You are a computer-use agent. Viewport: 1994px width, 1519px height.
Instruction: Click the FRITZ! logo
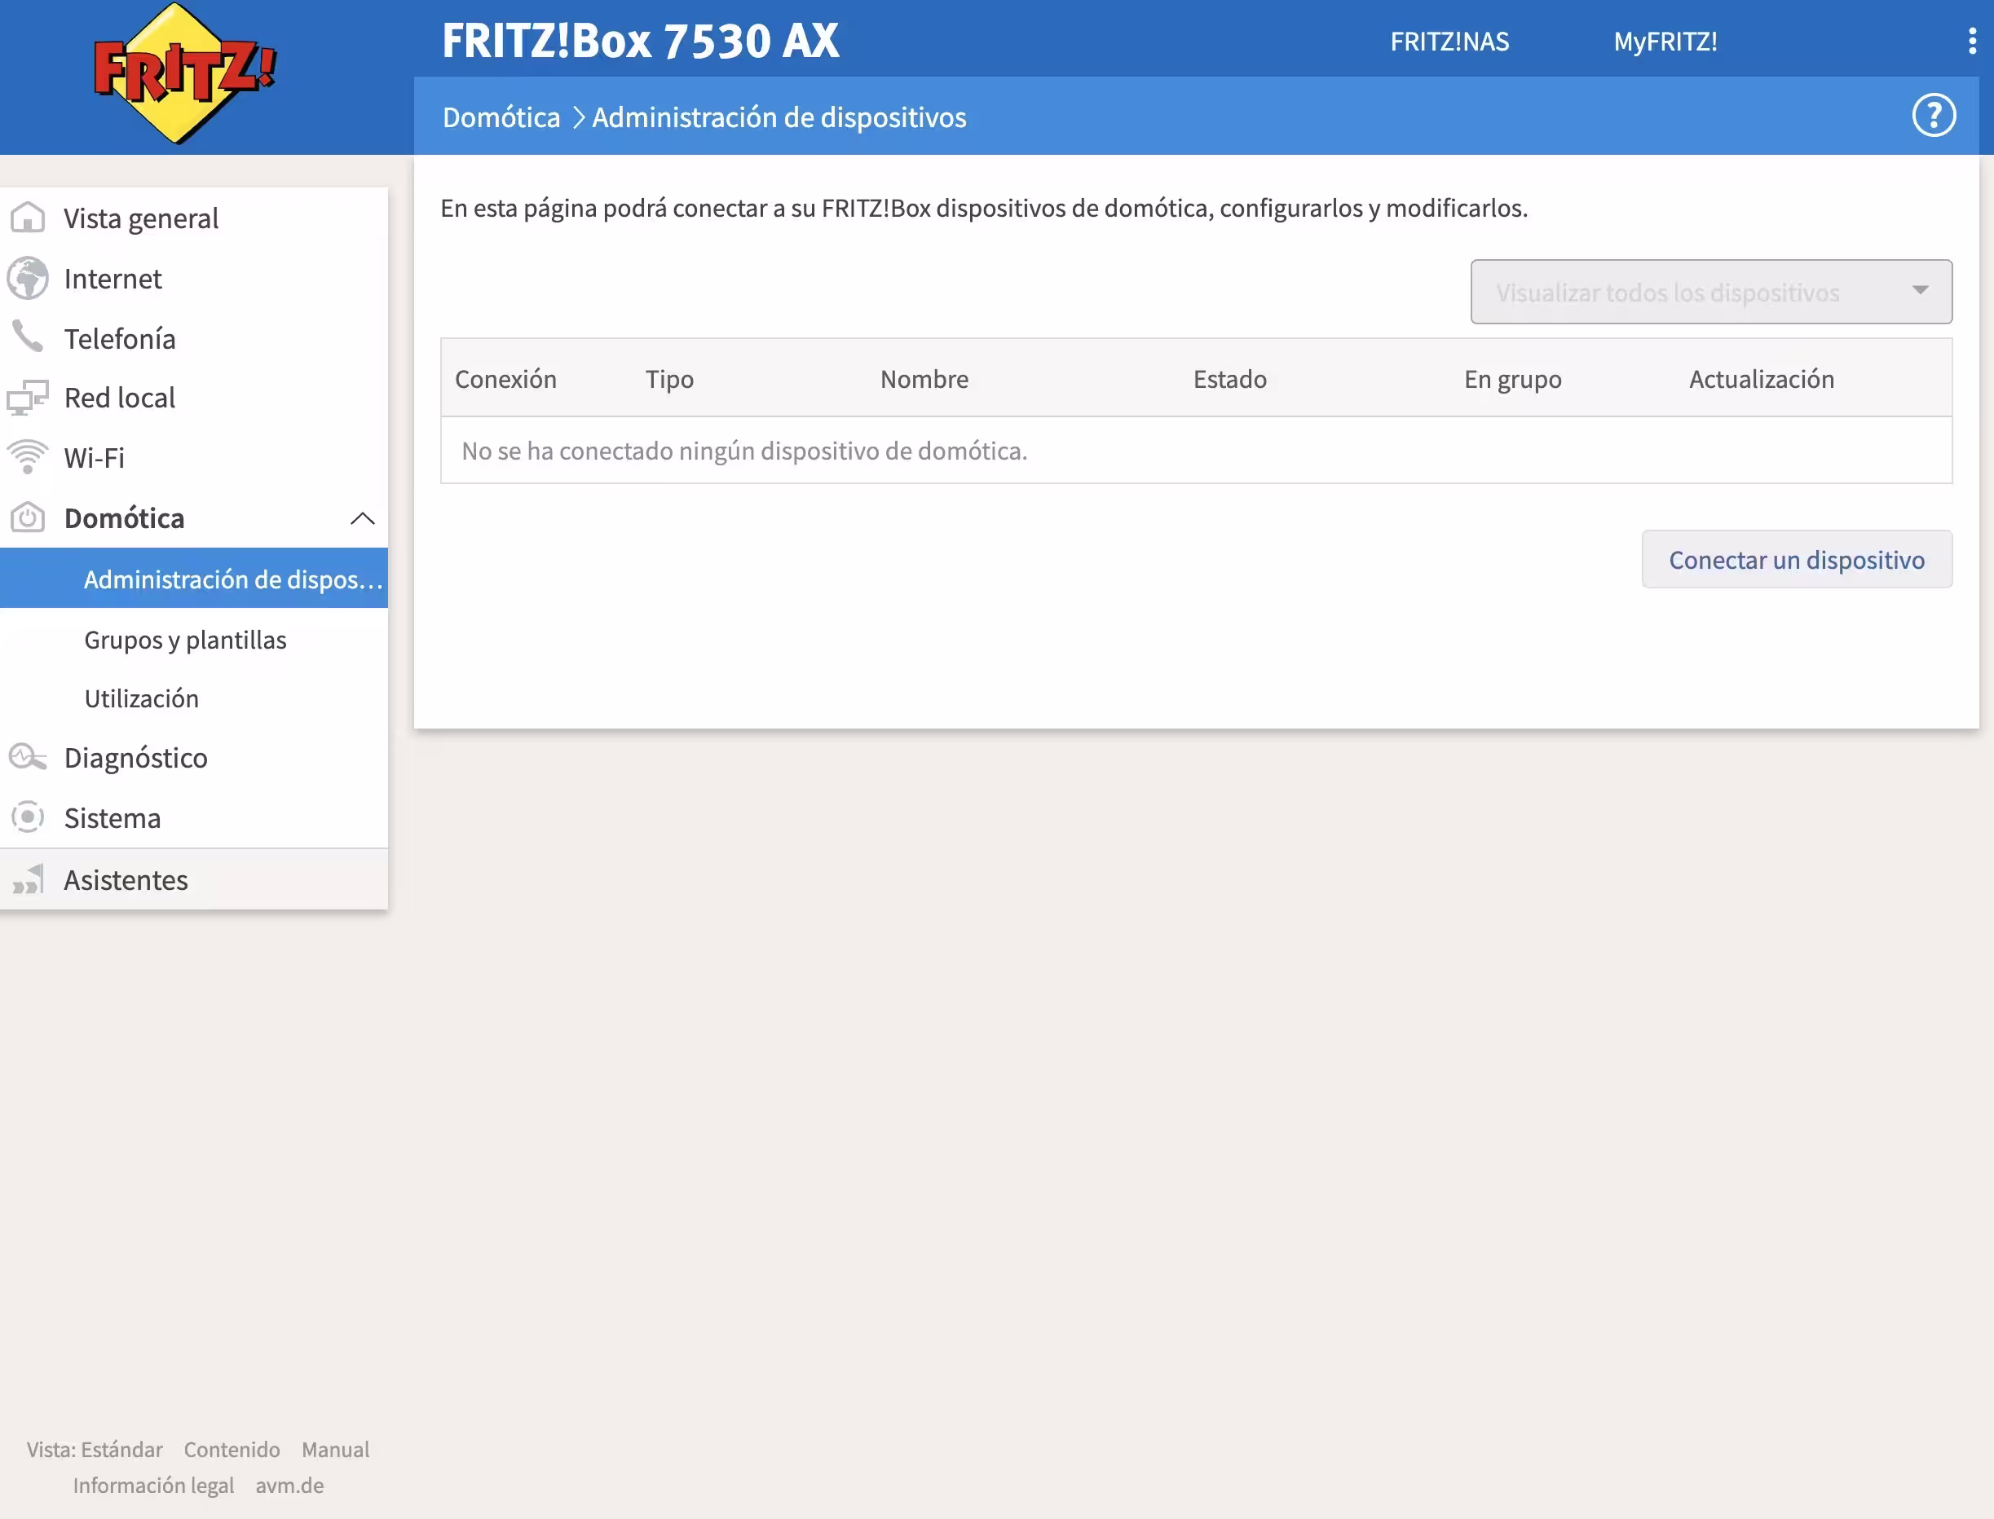pyautogui.click(x=185, y=73)
